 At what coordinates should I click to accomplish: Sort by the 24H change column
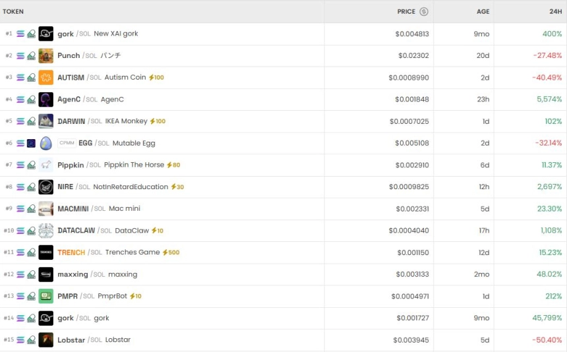[x=555, y=11]
